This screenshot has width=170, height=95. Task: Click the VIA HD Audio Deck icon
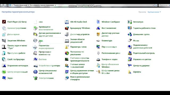click(x=67, y=22)
